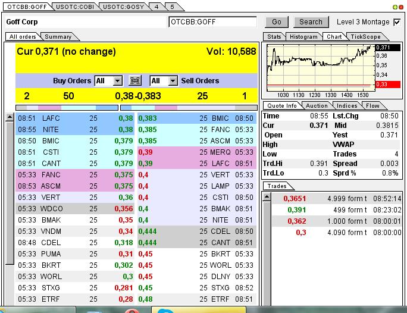This screenshot has height=313, width=407.
Task: Click the 0,3 trade at 08:00:00
Action: point(337,233)
